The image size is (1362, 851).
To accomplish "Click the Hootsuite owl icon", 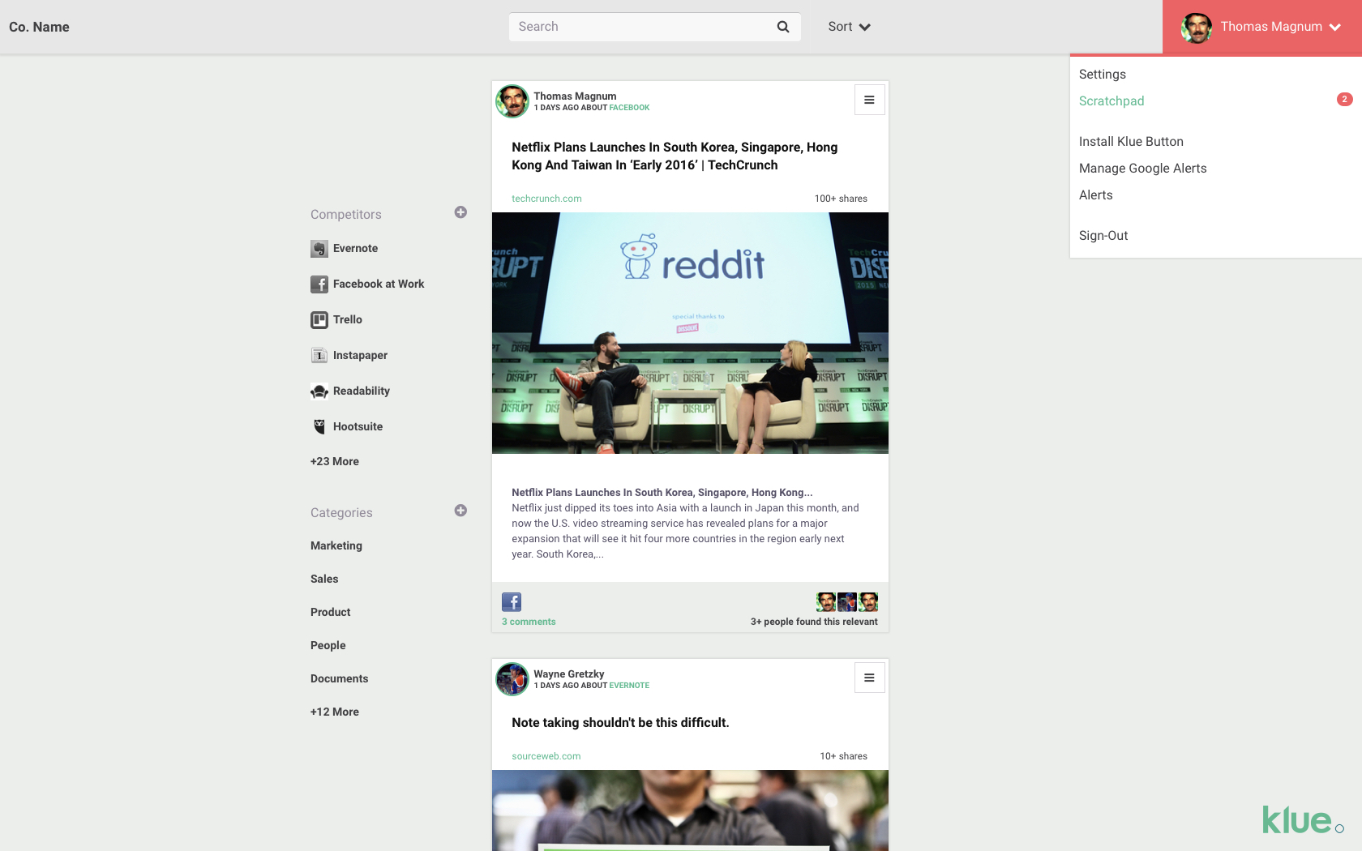I will tap(319, 426).
